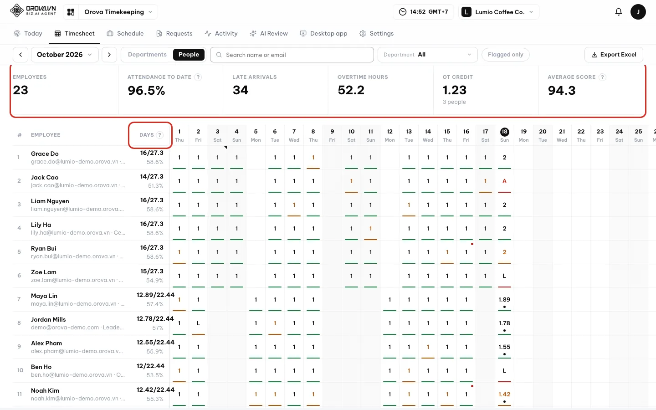Click Jordan Mills employee name
Screen dimensions: 656x410
tap(48, 320)
